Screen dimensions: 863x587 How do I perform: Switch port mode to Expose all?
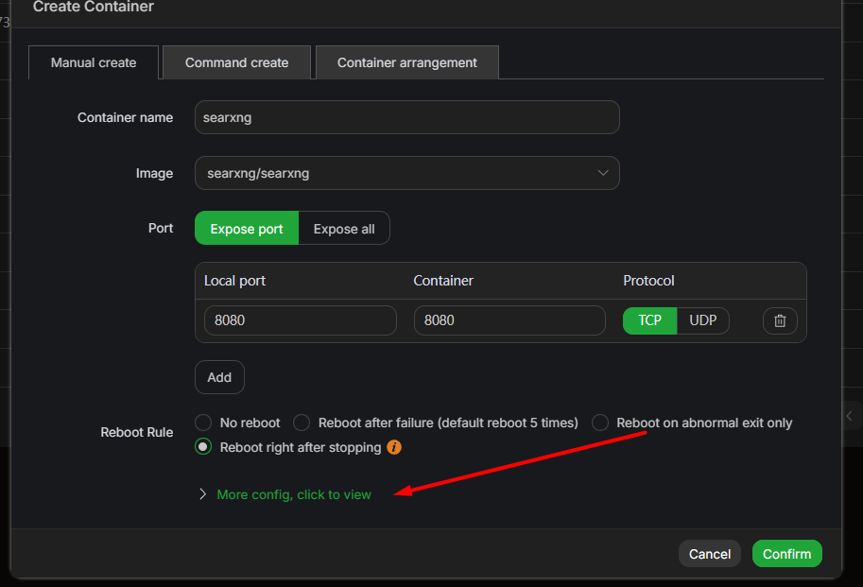click(344, 229)
